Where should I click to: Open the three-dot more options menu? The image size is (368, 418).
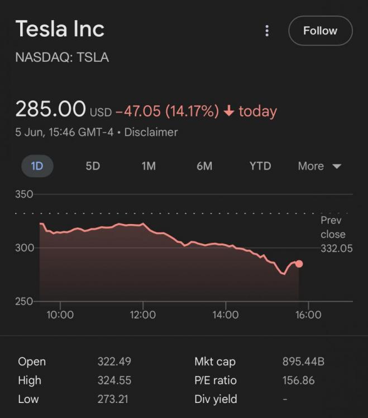click(267, 31)
